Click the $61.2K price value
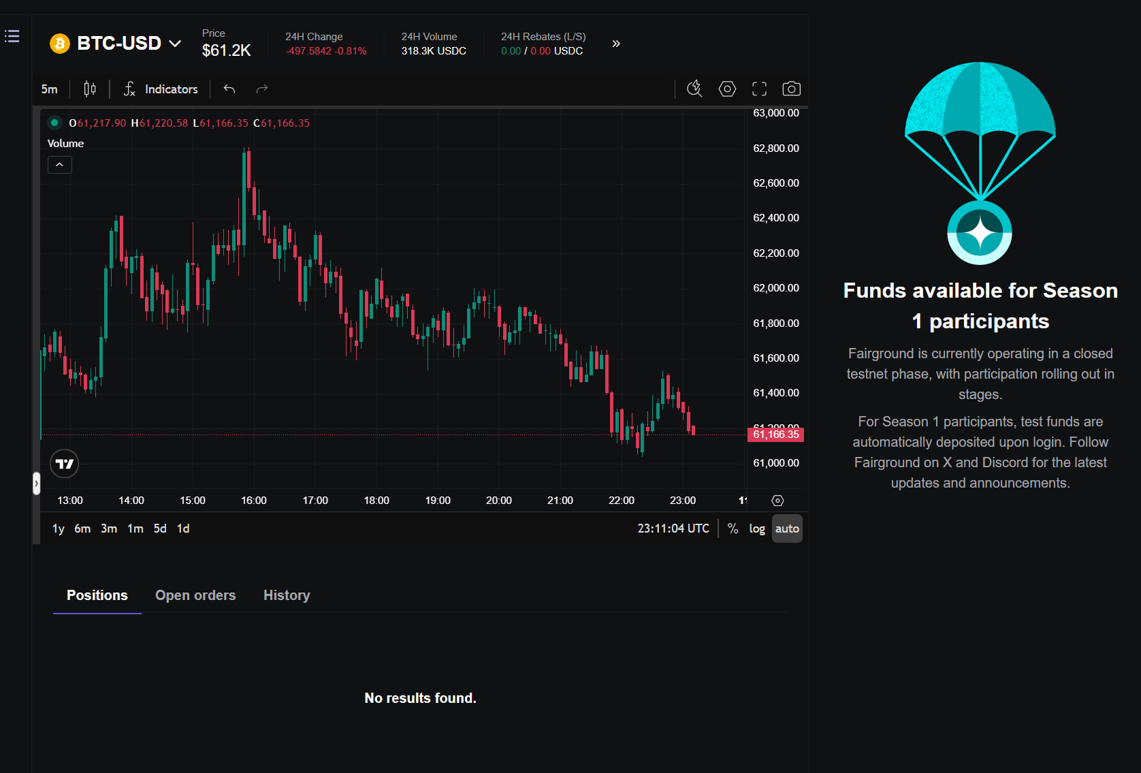The width and height of the screenshot is (1141, 773). 226,50
